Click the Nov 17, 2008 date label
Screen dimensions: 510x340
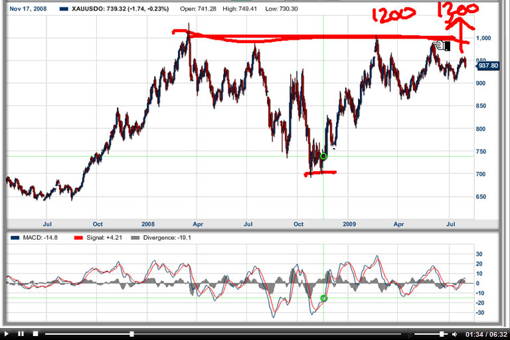[28, 9]
